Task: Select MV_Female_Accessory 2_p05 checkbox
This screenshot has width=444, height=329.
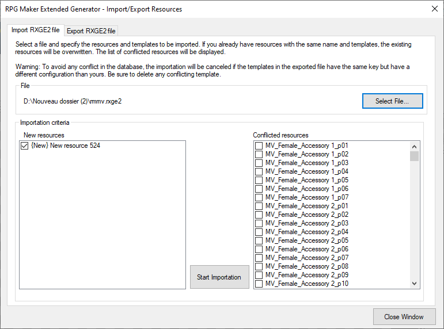Action: pos(259,240)
